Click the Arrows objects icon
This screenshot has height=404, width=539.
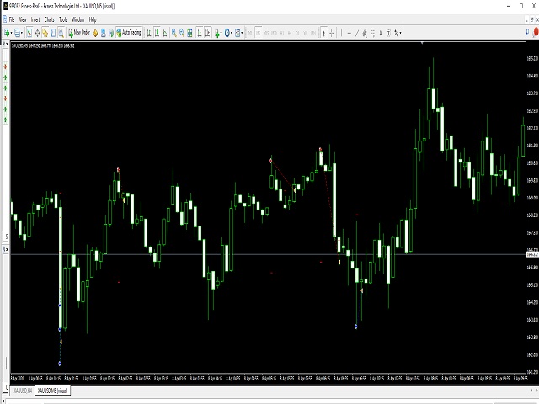point(397,33)
